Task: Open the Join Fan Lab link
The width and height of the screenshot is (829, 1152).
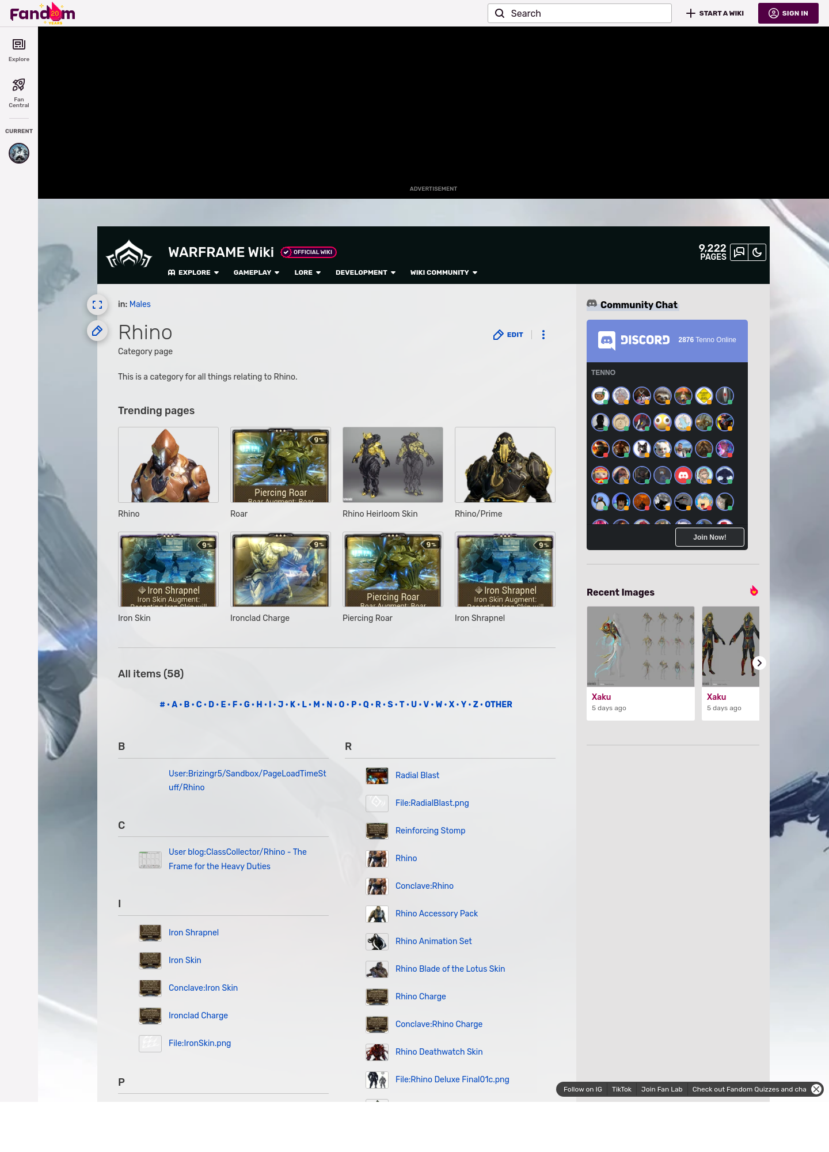Action: 662,1089
